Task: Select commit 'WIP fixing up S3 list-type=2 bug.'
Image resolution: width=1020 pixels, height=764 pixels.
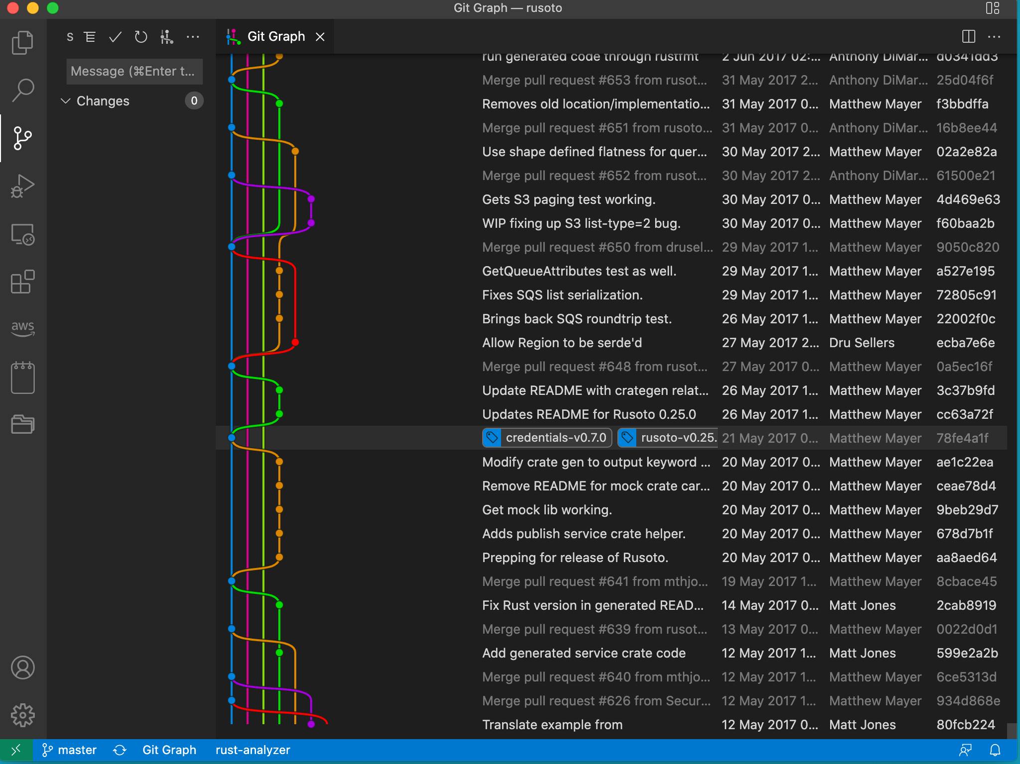Action: click(x=581, y=224)
